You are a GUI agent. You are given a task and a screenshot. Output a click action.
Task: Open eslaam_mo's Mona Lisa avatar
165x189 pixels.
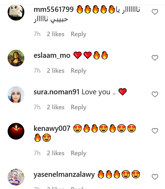pos(16,58)
